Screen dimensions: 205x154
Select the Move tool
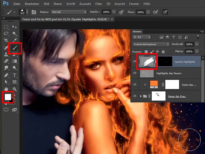(15, 27)
